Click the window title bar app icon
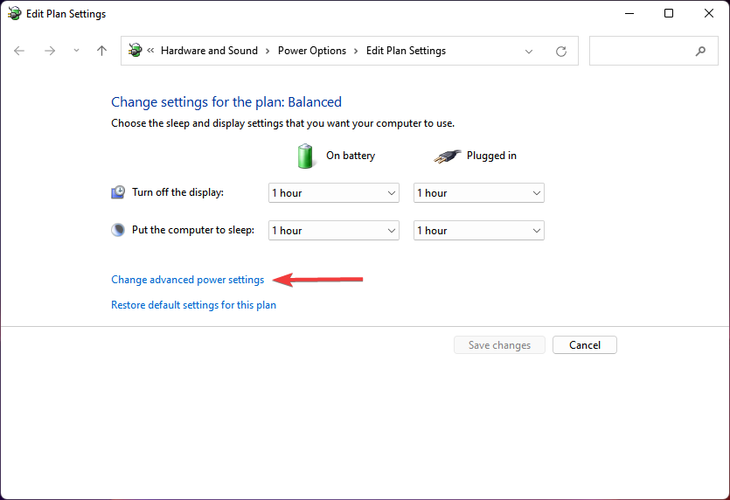 coord(15,13)
